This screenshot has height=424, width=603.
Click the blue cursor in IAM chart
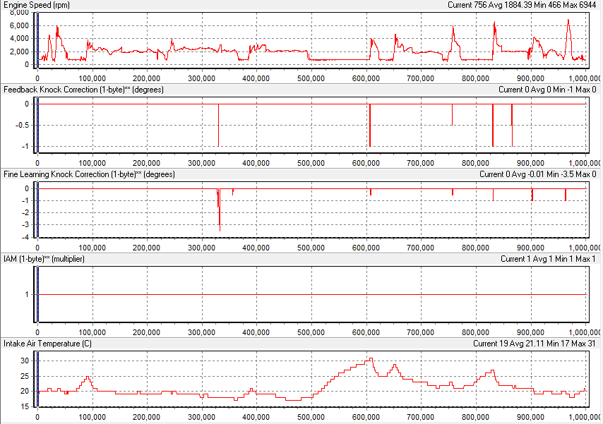[x=37, y=294]
